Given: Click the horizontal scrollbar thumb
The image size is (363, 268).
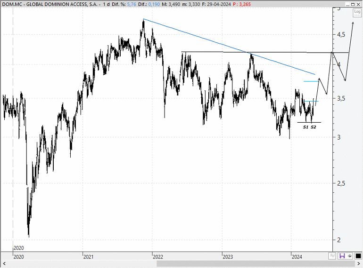Looking at the screenshot, I should point(256,263).
